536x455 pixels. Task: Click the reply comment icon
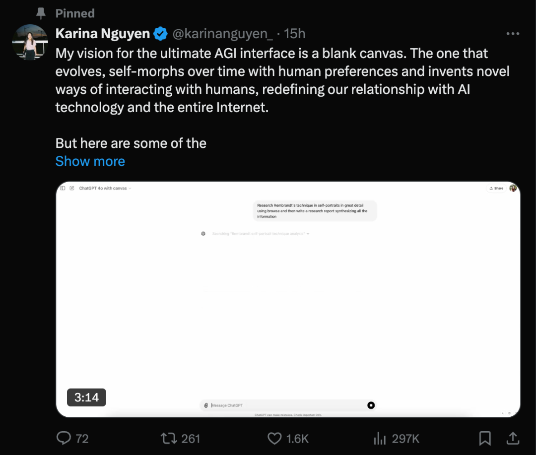(x=65, y=438)
